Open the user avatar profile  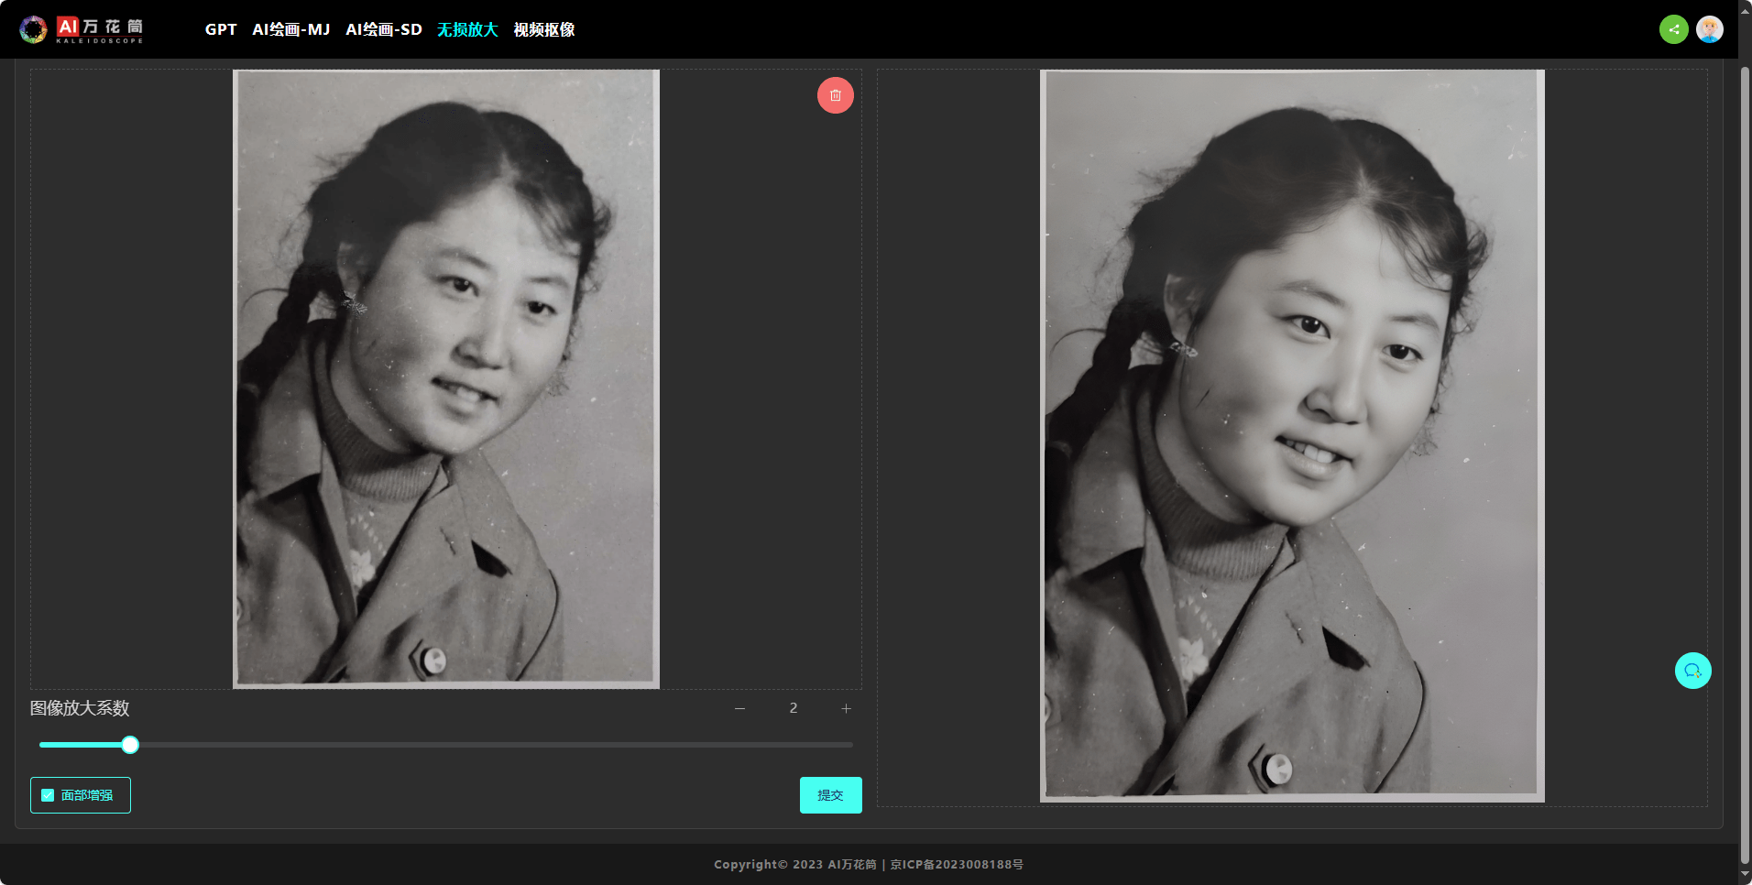click(1709, 29)
